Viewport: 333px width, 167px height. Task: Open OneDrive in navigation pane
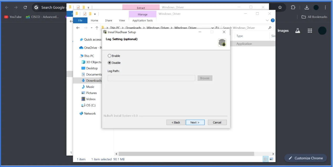91,48
